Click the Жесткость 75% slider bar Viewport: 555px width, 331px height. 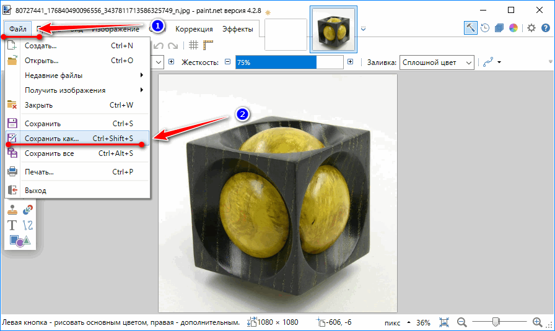(289, 62)
